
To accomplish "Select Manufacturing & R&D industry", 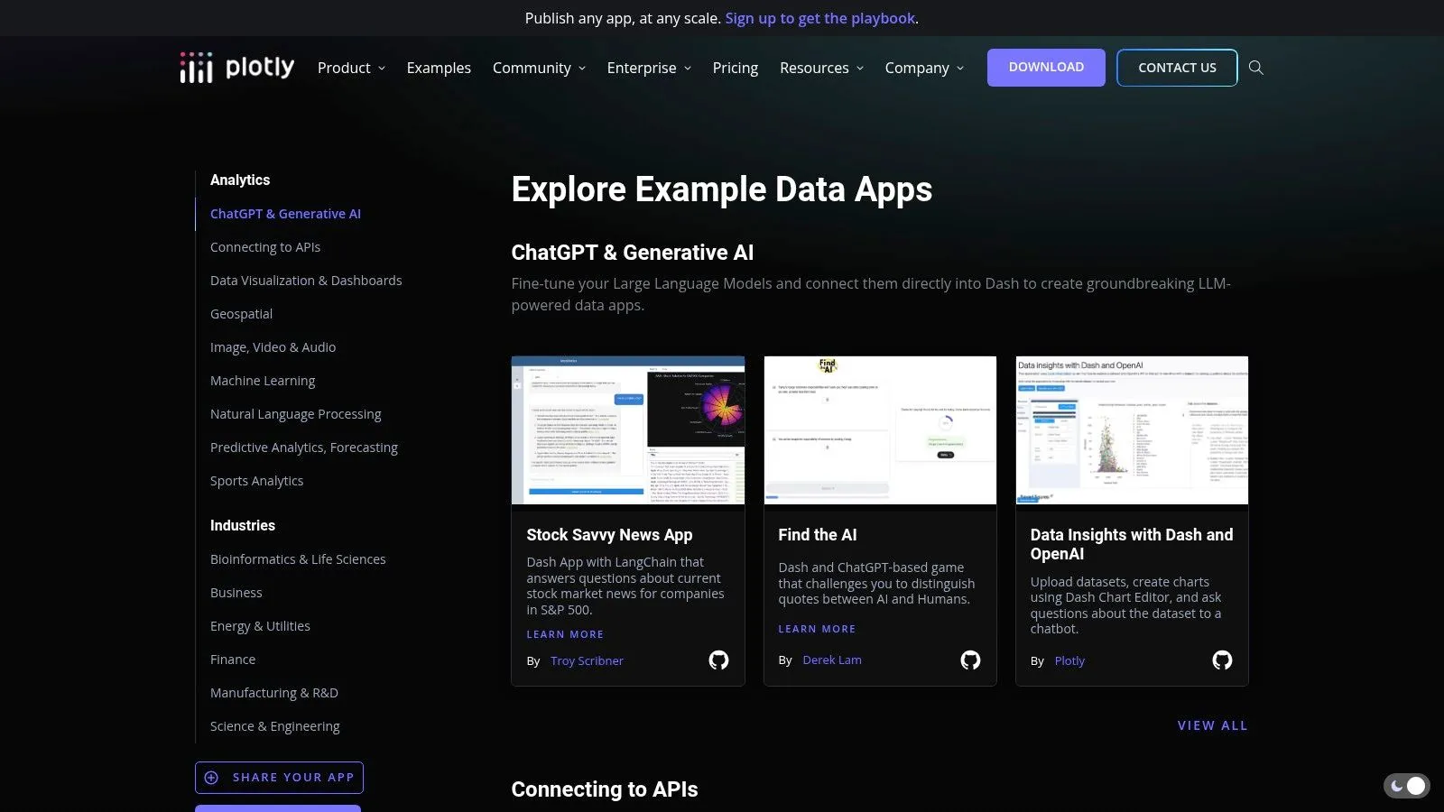I will (273, 693).
